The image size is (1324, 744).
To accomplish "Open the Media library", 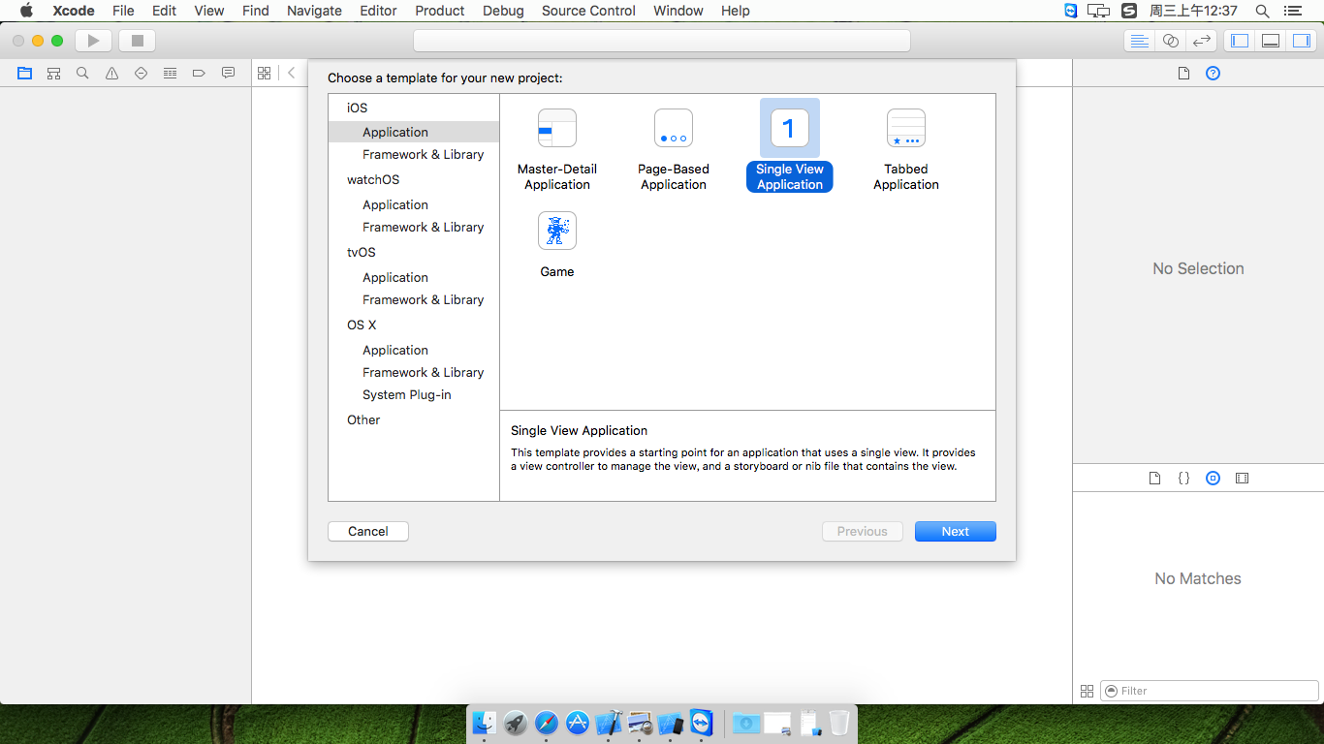I will (x=1242, y=478).
